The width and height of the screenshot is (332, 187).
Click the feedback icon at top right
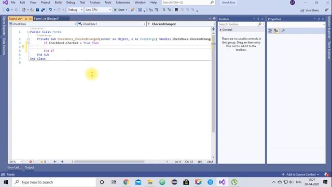click(x=326, y=10)
